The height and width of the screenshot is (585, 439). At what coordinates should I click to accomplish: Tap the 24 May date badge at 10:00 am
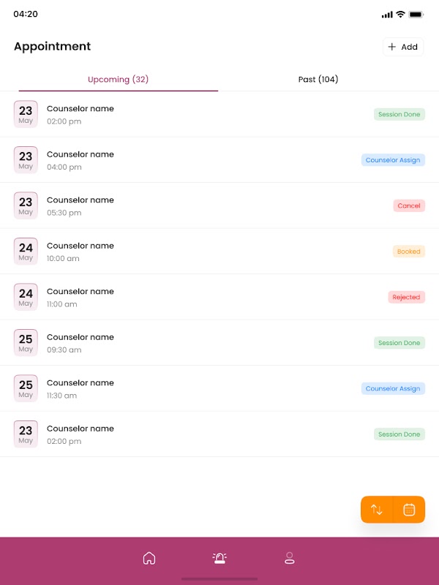[x=26, y=252]
